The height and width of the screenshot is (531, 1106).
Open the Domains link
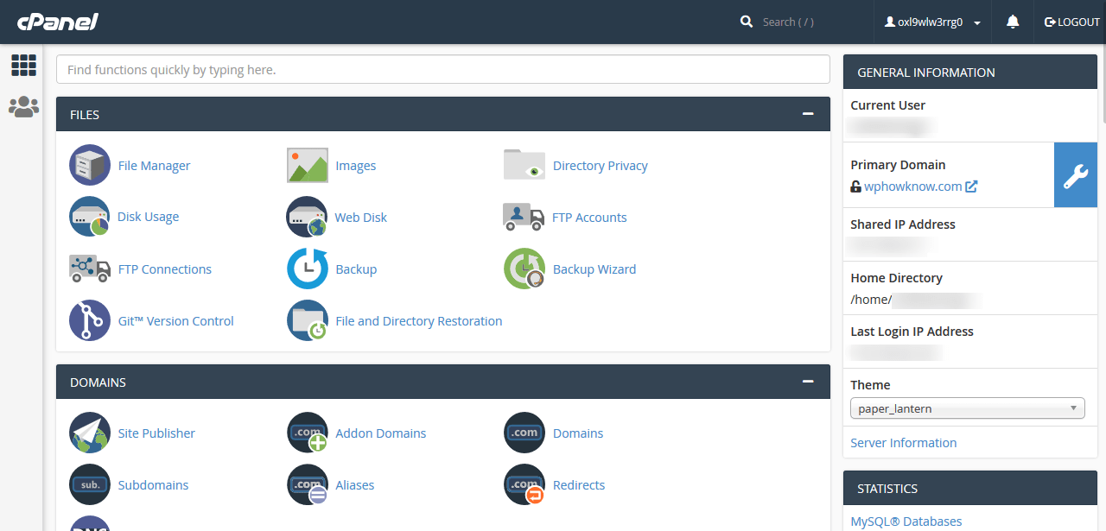coord(578,433)
